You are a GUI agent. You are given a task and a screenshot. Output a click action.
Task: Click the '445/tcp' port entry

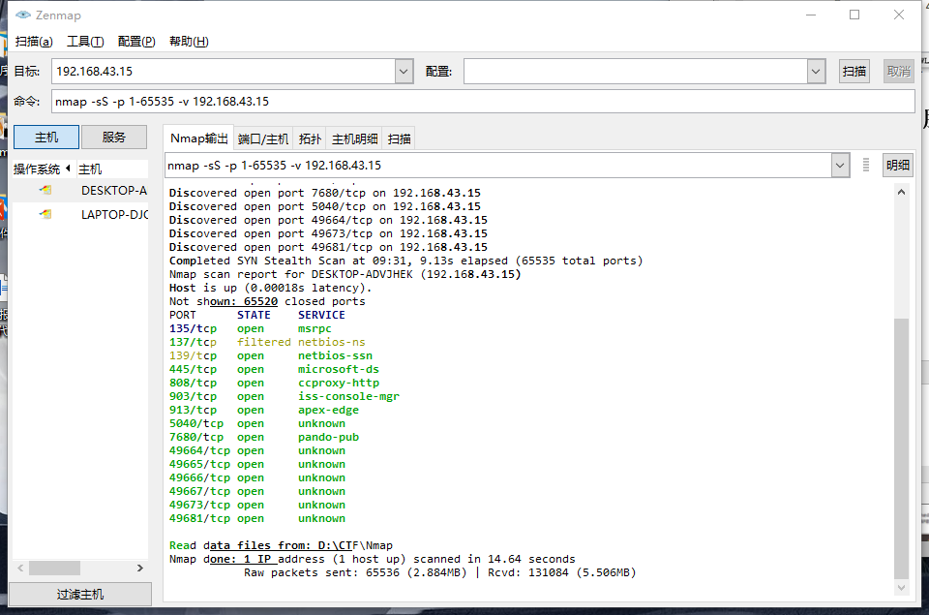point(194,369)
